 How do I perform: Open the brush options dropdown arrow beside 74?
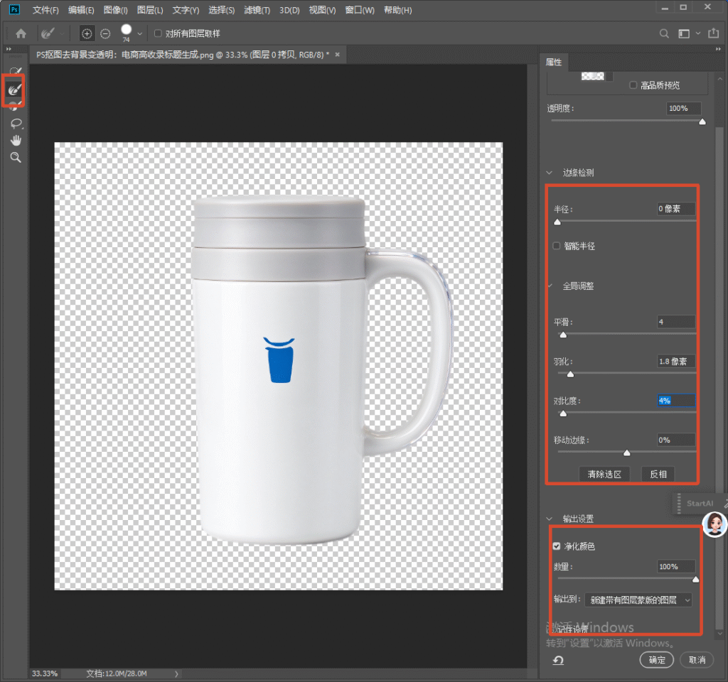click(139, 33)
